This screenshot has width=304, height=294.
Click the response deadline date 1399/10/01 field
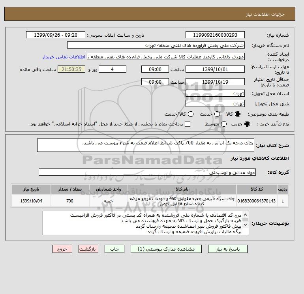pos(215,69)
